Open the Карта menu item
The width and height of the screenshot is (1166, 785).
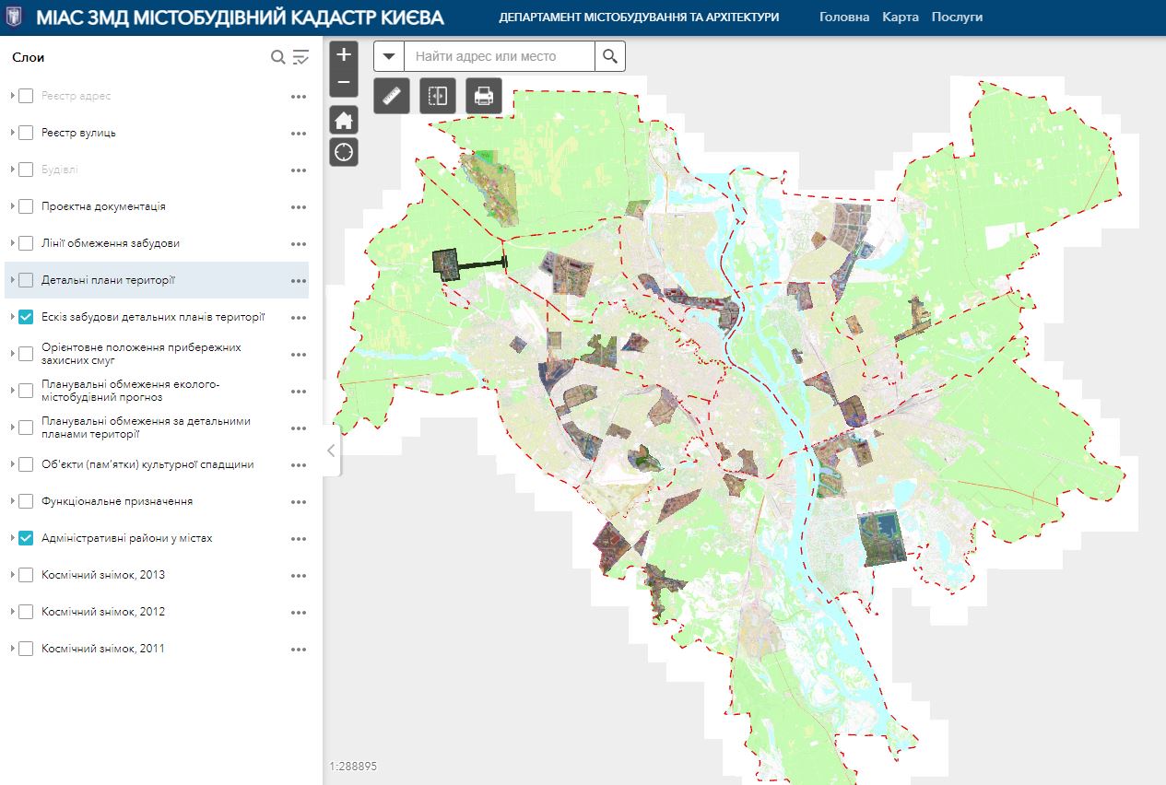pos(900,18)
